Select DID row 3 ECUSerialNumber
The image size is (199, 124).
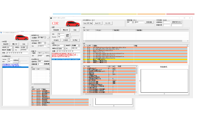click(135, 50)
